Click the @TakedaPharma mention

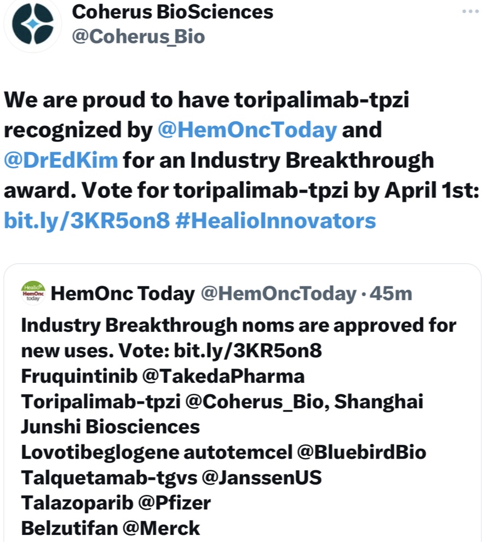coord(214,377)
